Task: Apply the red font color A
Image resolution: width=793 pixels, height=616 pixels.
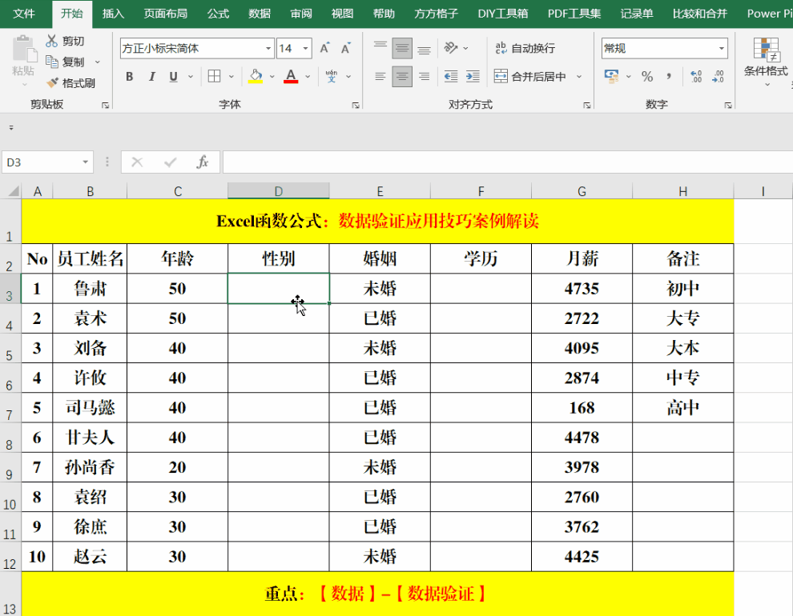Action: click(291, 76)
